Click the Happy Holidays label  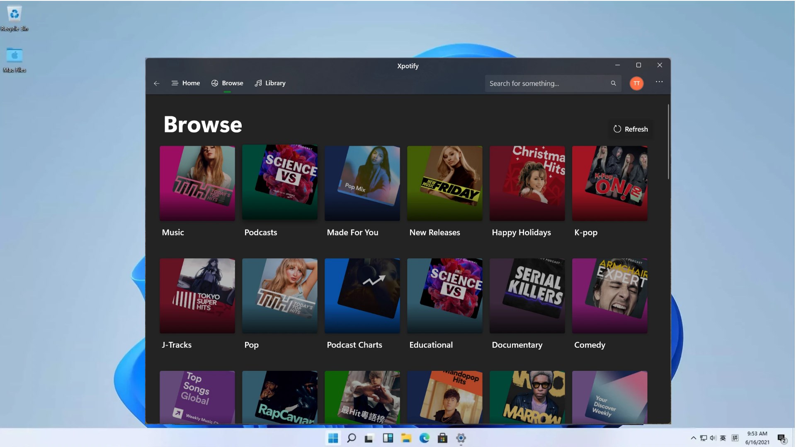(x=521, y=232)
